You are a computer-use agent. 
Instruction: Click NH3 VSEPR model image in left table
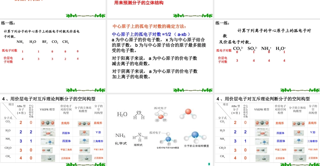click(47, 141)
